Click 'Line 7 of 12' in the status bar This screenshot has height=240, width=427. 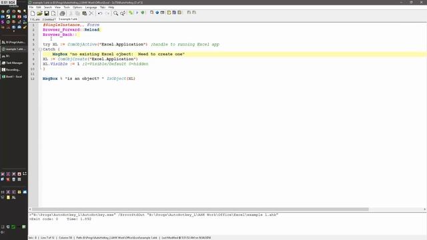click(x=47, y=238)
